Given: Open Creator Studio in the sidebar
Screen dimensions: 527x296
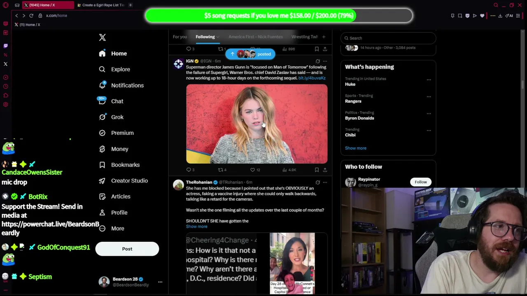Looking at the screenshot, I should [124, 181].
